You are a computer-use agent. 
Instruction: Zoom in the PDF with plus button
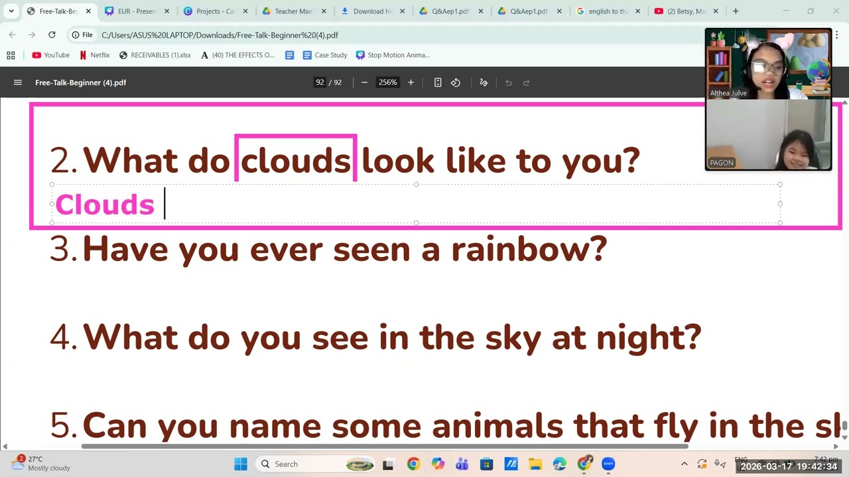pos(411,82)
